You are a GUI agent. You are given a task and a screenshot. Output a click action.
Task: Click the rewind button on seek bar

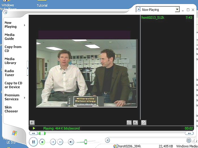pyautogui.click(x=33, y=133)
